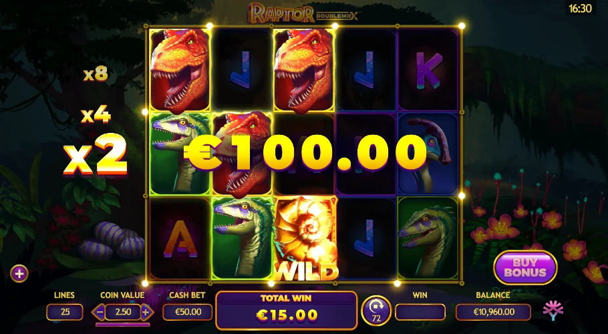Image resolution: width=608 pixels, height=334 pixels.
Task: Click the coin value slider bar
Action: pyautogui.click(x=122, y=324)
